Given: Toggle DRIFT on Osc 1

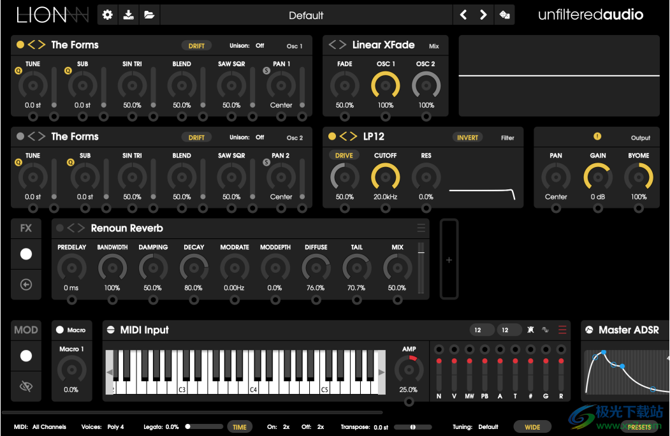Looking at the screenshot, I should point(196,46).
